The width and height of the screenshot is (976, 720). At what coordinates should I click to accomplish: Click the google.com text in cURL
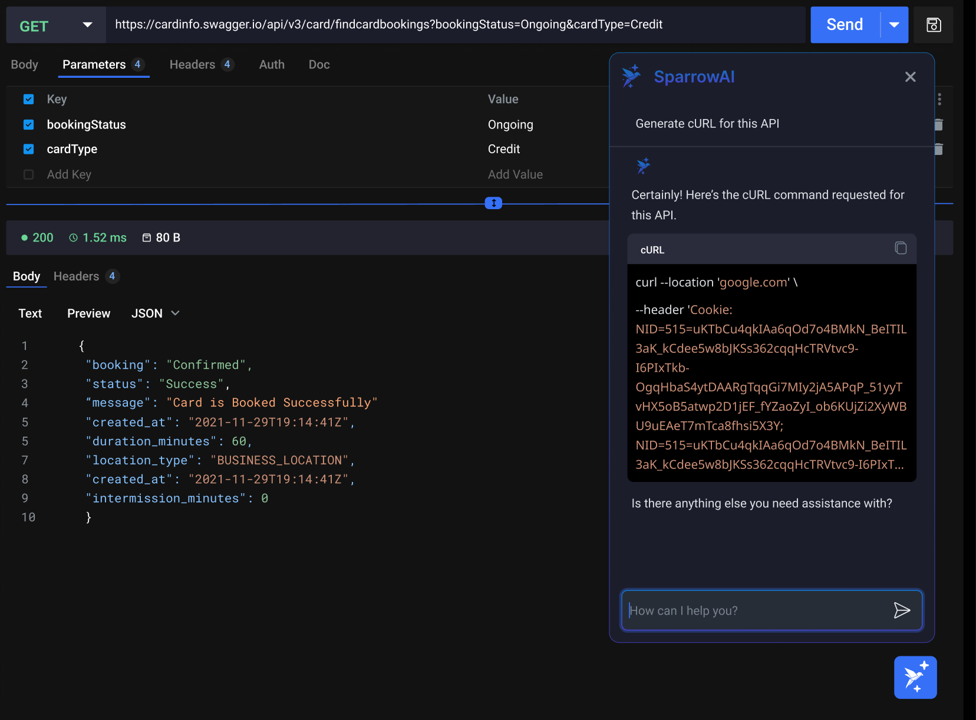[x=754, y=282]
